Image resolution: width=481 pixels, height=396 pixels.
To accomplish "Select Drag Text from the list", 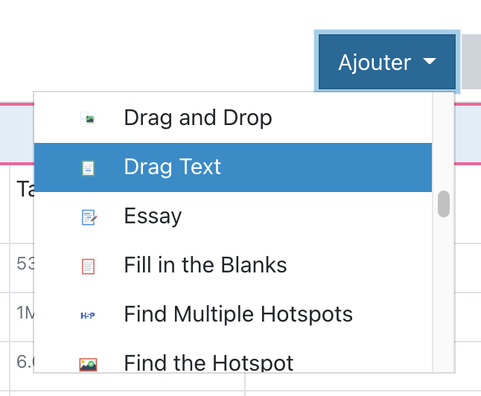I will point(173,167).
